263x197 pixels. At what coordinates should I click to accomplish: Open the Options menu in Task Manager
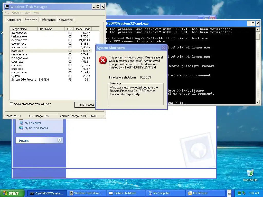click(x=17, y=13)
